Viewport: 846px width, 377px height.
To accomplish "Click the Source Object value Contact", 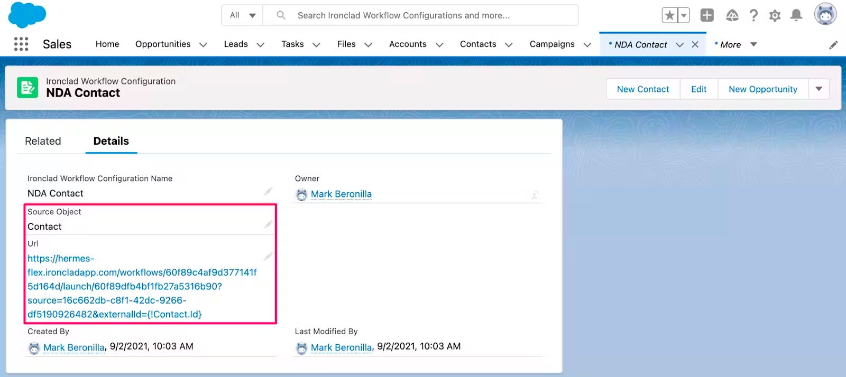I will coord(44,227).
